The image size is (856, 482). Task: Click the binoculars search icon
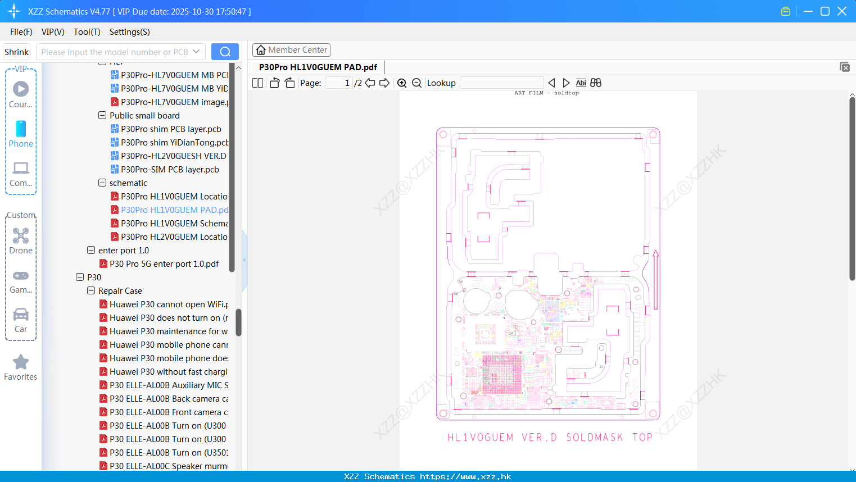(596, 83)
